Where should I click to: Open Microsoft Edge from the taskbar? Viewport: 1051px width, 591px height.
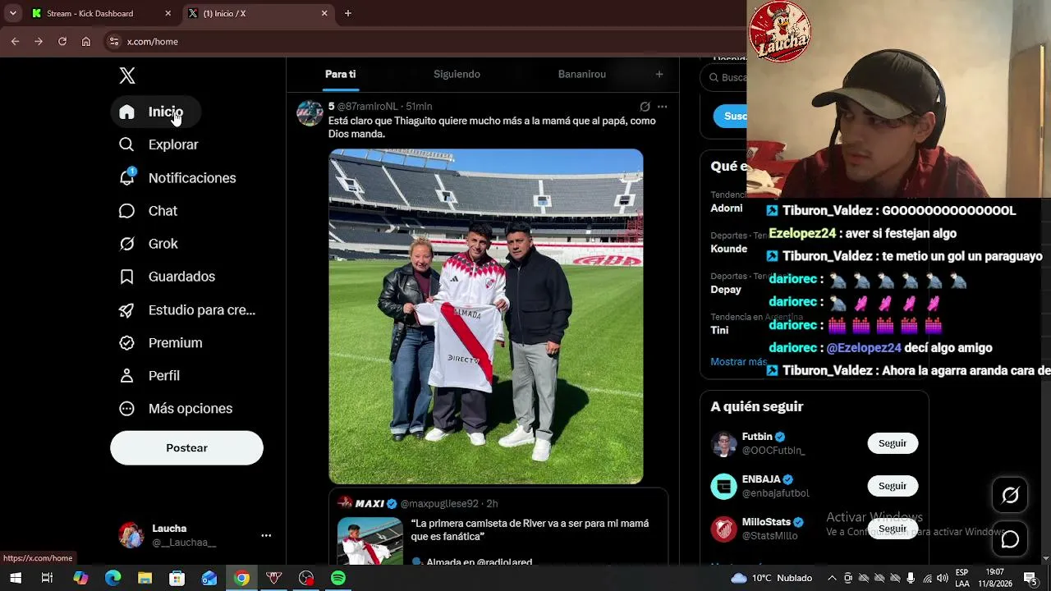[112, 578]
